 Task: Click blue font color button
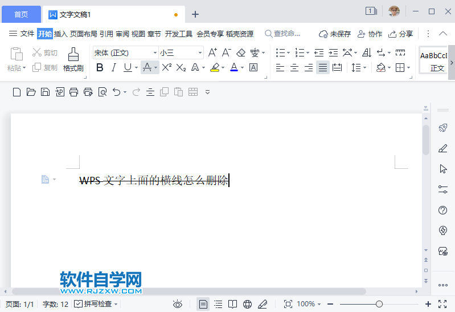coord(234,68)
